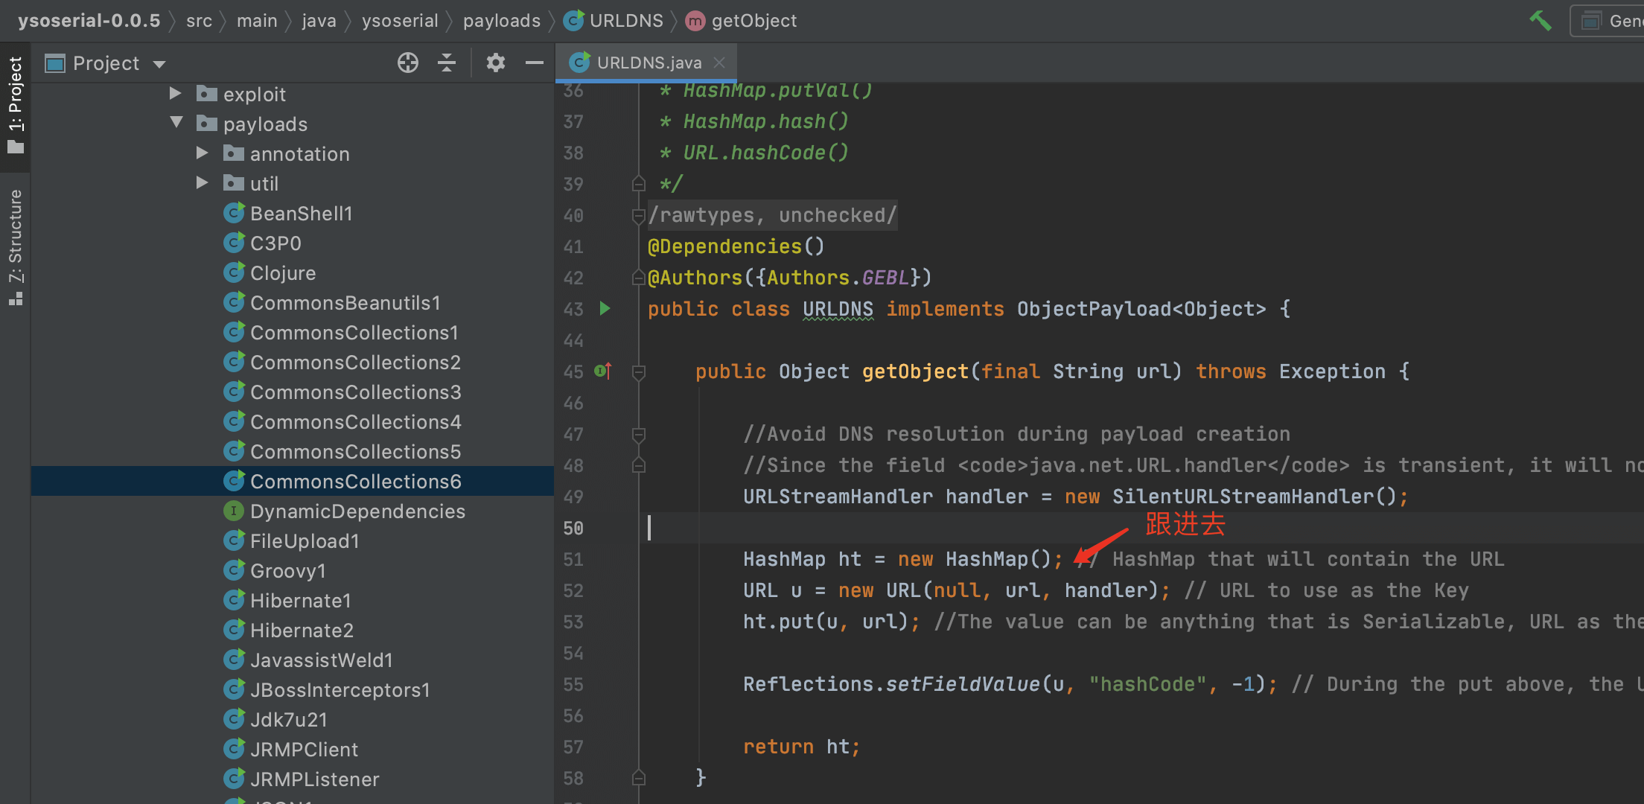Click the URLDNS class name on line 43
Image resolution: width=1644 pixels, height=804 pixels.
(x=838, y=309)
